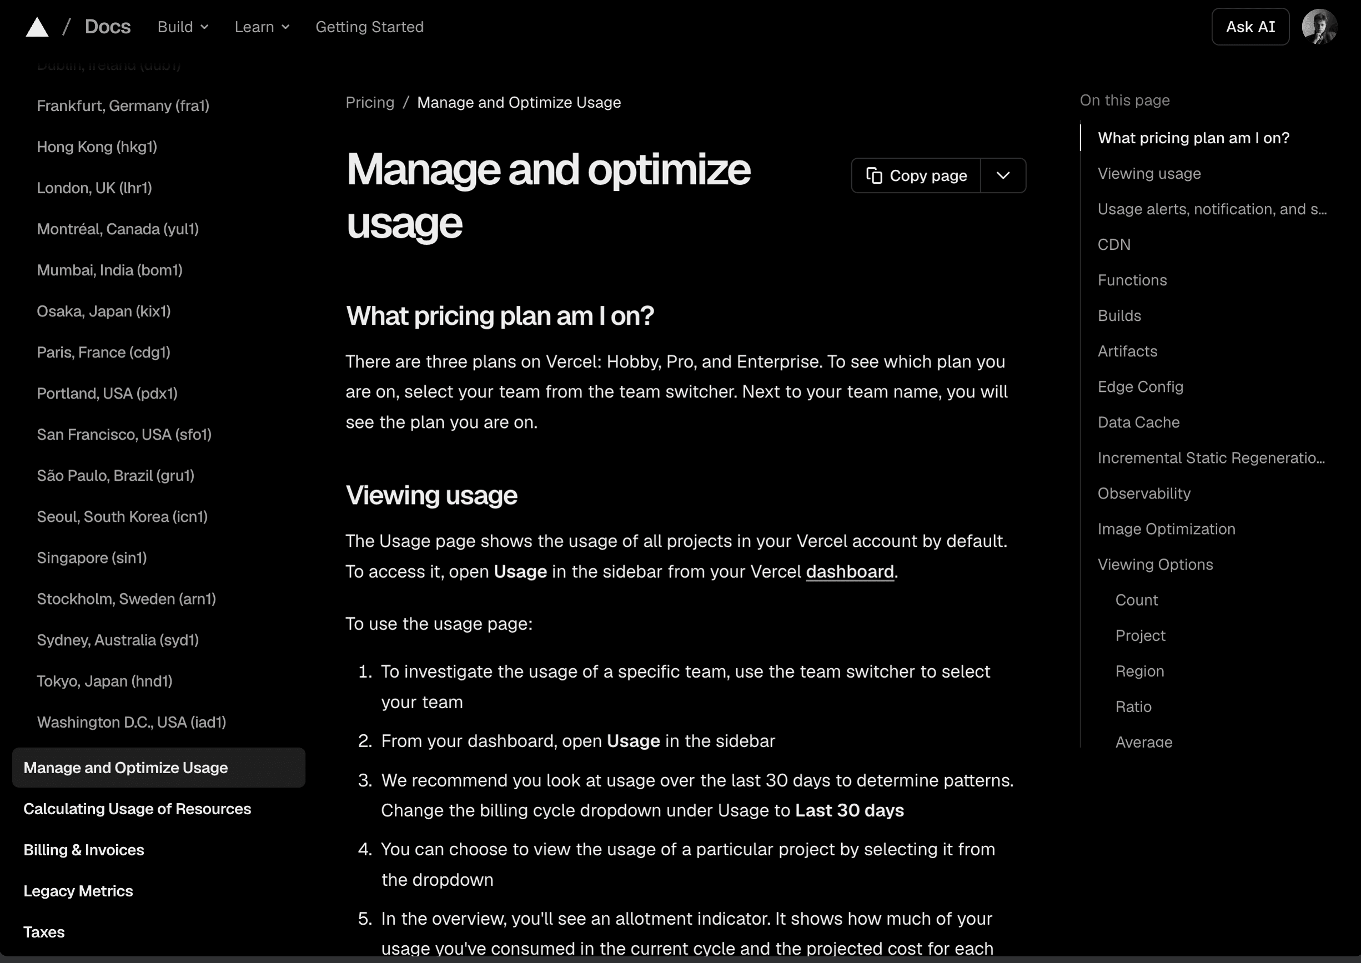Open Osaka, Japan (kix1) region
This screenshot has height=963, width=1361.
pos(104,311)
